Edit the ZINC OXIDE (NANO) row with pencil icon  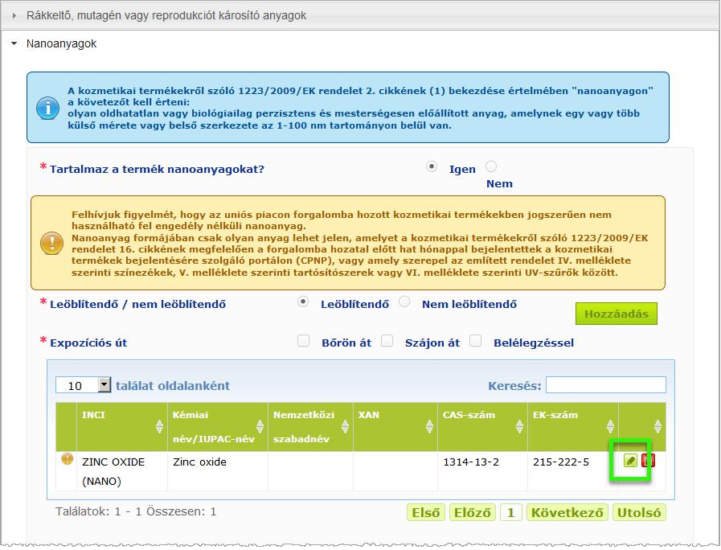630,460
